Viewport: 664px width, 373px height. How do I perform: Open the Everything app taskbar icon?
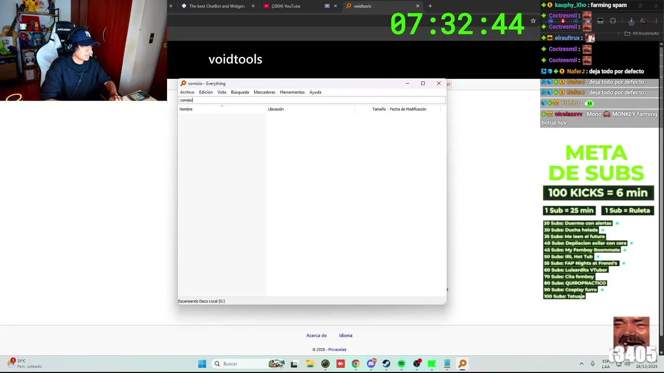click(x=462, y=364)
